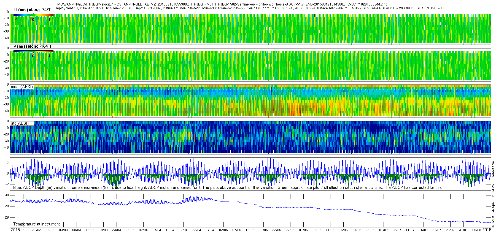Select the 27/04 date tick on time axis
The height and width of the screenshot is (234, 496).
click(x=210, y=230)
